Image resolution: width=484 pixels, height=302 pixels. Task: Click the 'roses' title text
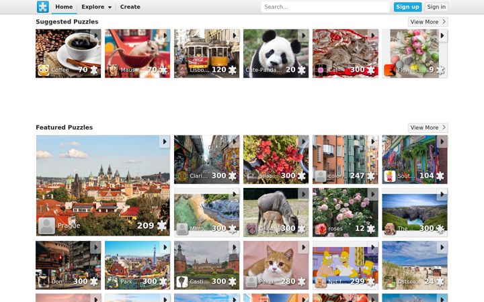pos(335,229)
